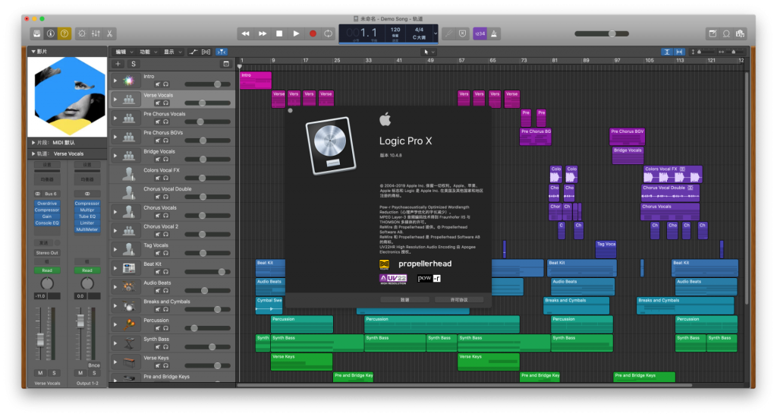Toggle the Metronome click button
The width and height of the screenshot is (777, 417).
coord(494,33)
